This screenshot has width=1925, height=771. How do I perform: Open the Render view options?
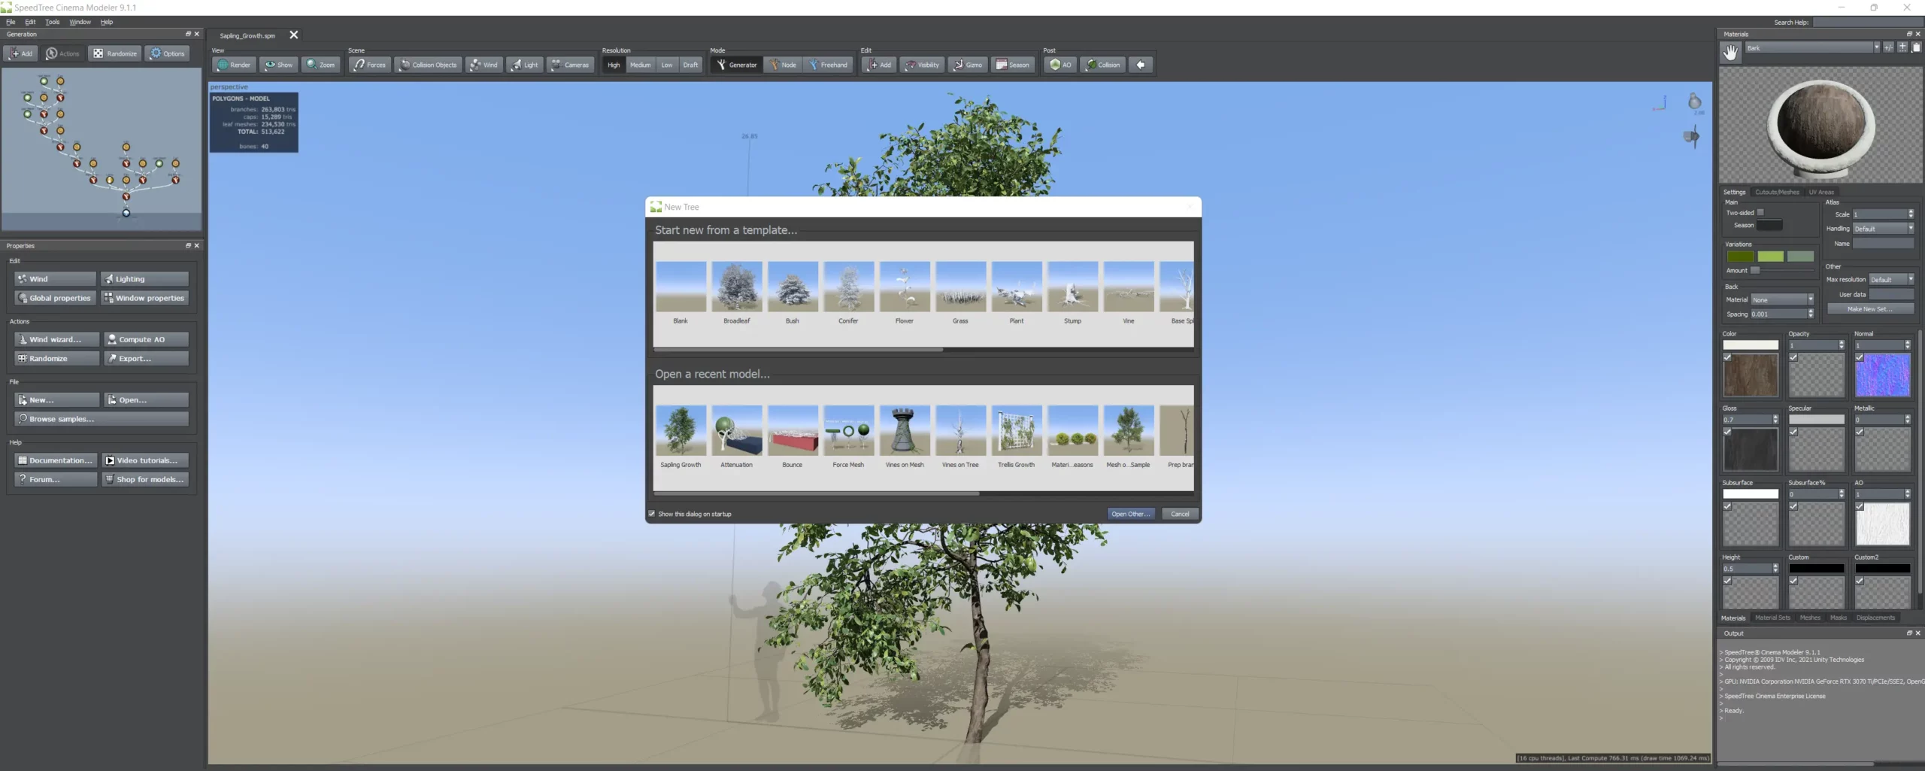point(234,65)
